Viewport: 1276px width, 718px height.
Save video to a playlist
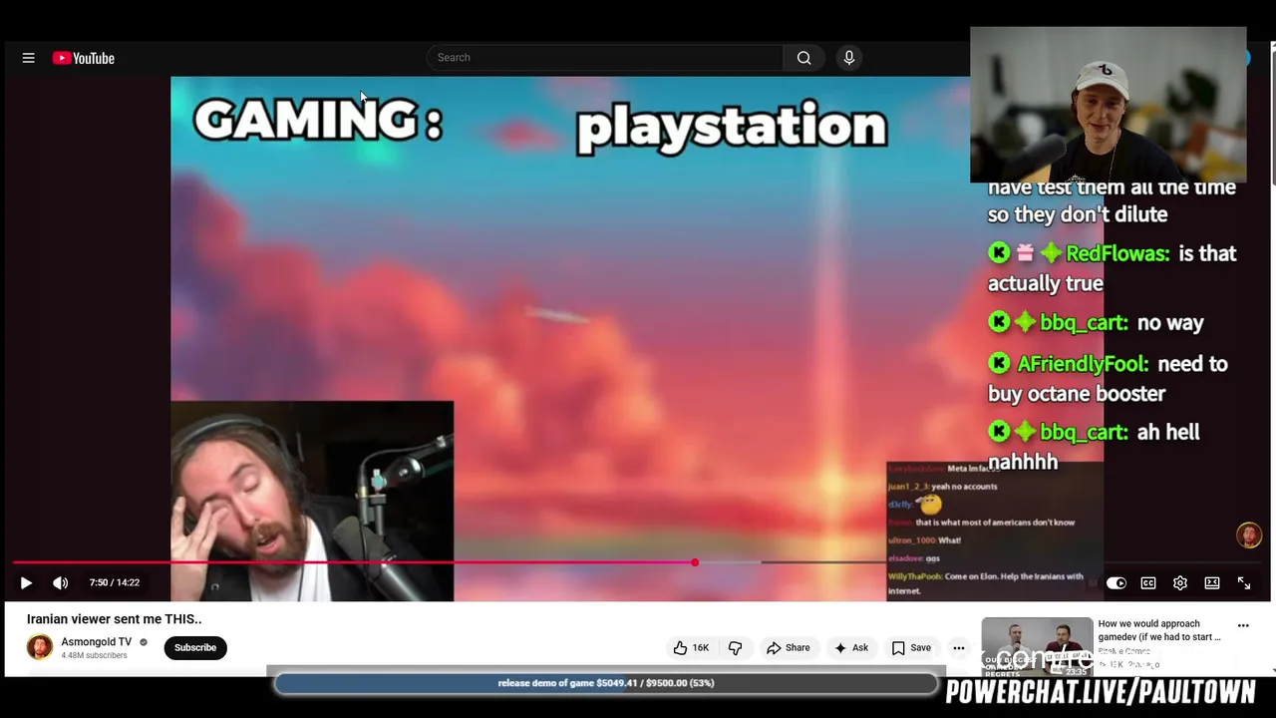click(910, 648)
